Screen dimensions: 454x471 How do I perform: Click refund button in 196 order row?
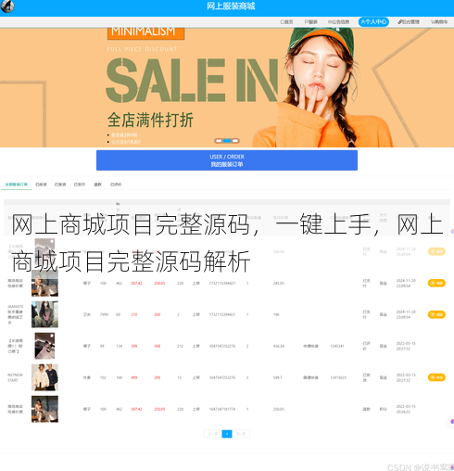point(436,314)
